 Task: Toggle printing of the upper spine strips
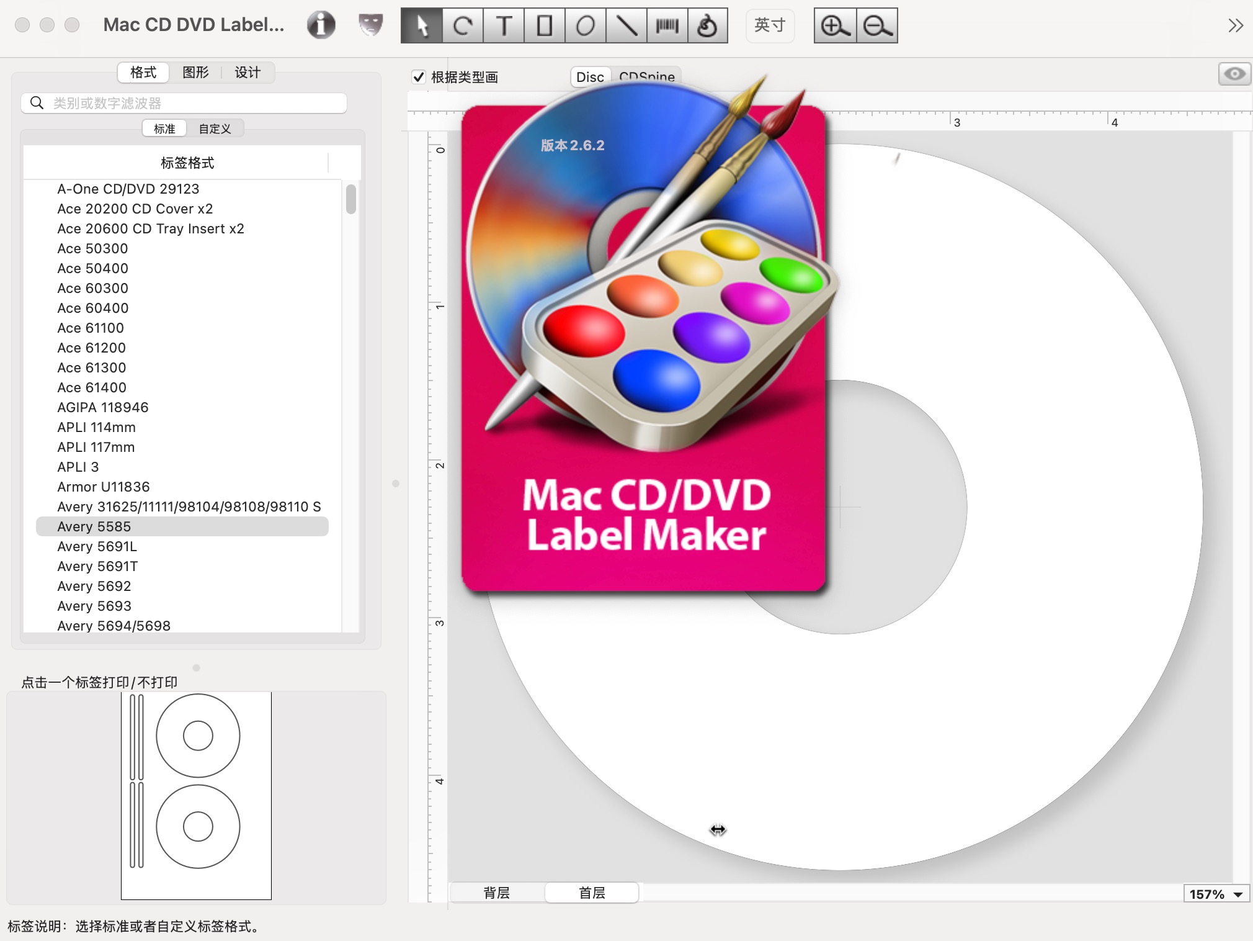tap(136, 737)
